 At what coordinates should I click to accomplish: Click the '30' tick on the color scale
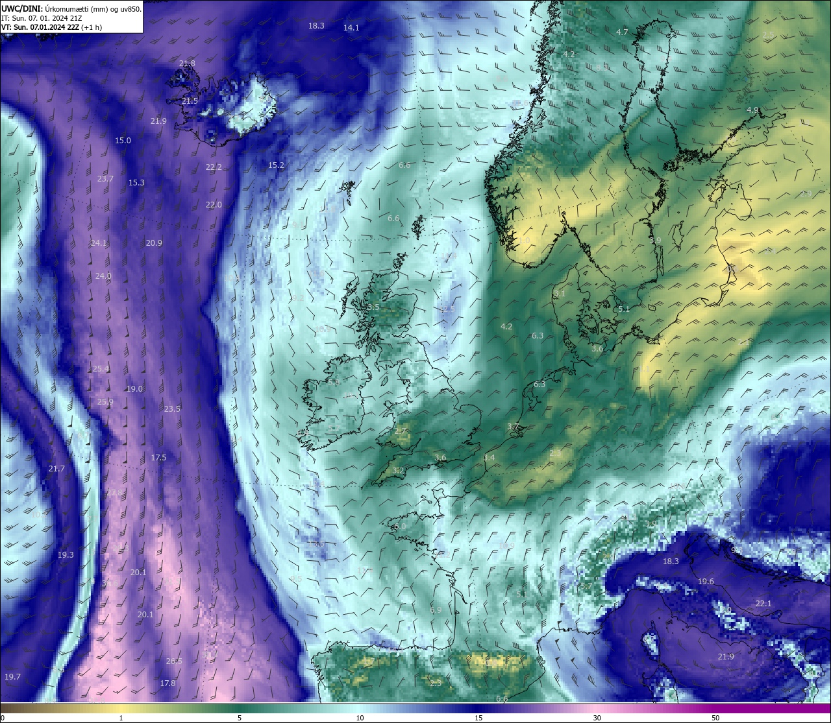(x=597, y=718)
